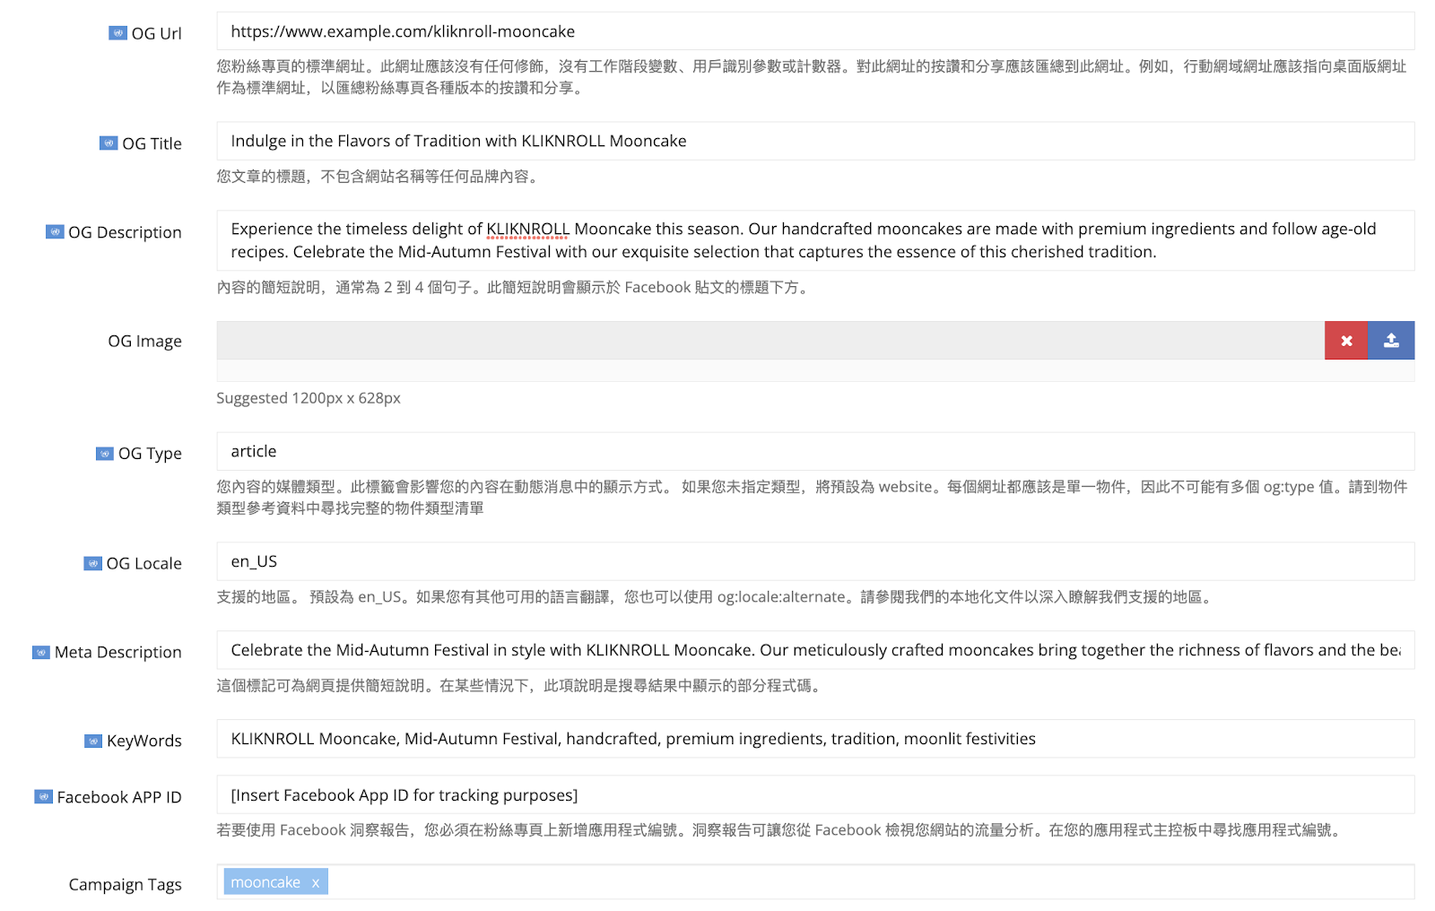The width and height of the screenshot is (1435, 911).
Task: Click the OG Type label text
Action: [x=150, y=454]
